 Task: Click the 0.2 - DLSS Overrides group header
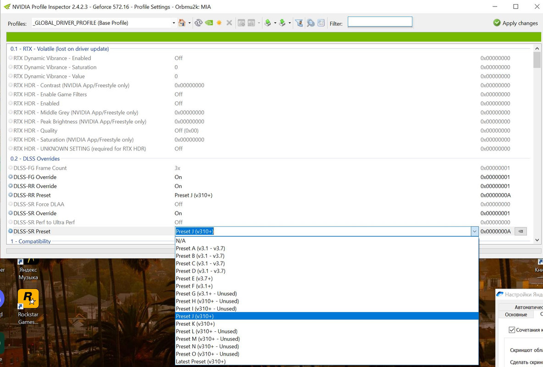[35, 158]
